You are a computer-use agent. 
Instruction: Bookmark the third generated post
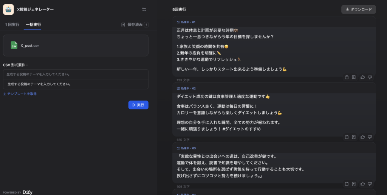[354, 184]
